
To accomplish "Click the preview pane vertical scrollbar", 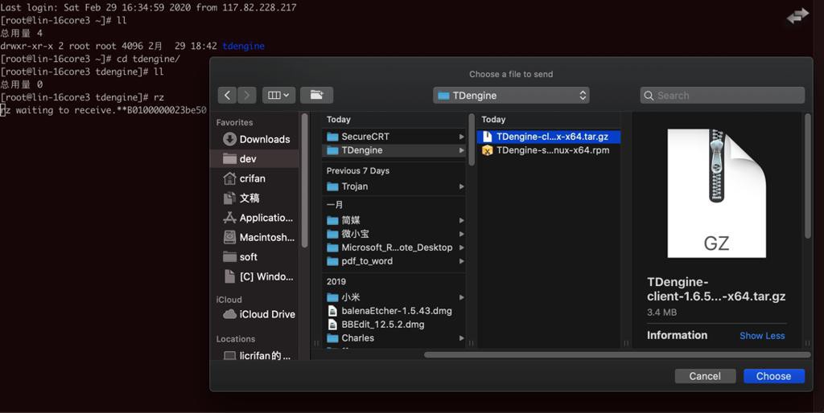I will pos(808,176).
